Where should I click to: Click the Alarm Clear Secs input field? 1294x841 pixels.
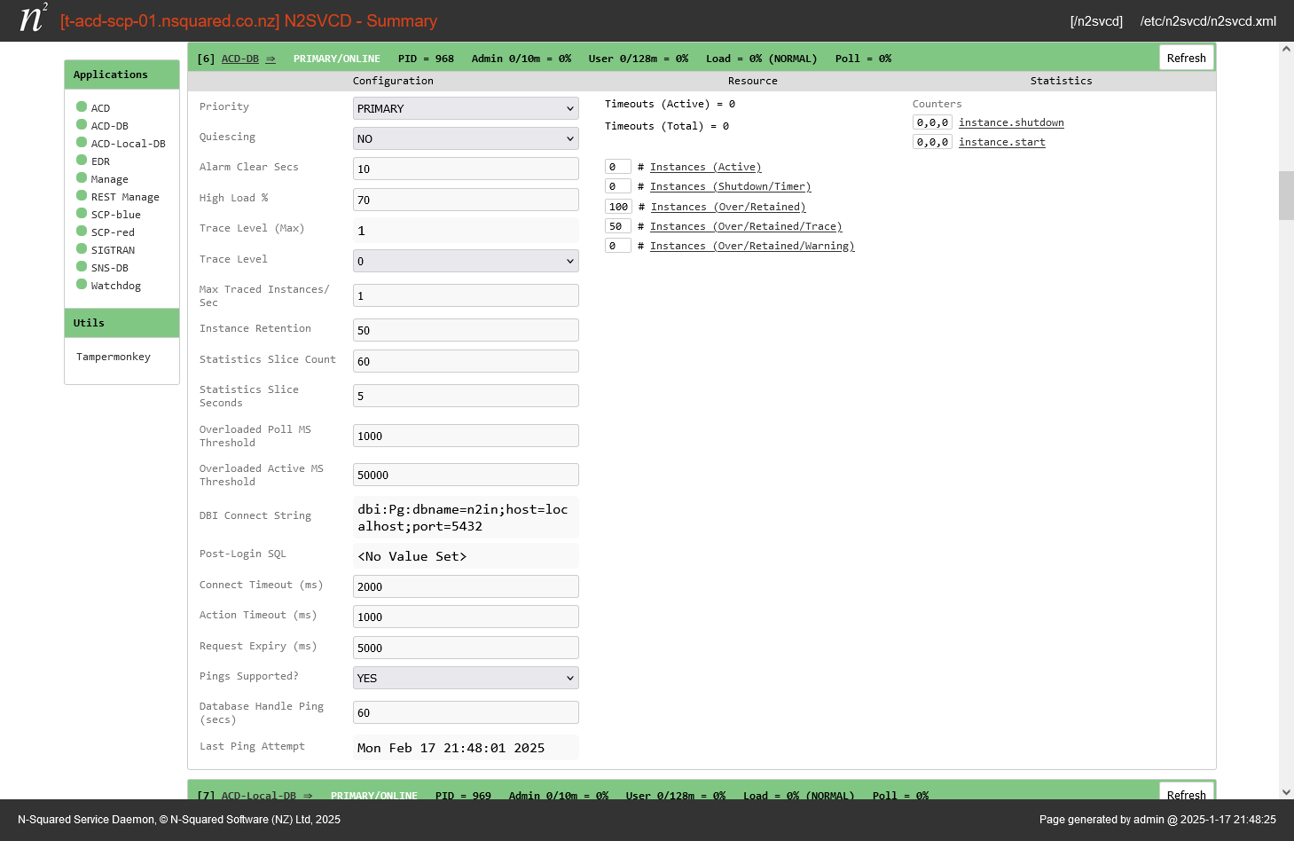coord(465,169)
